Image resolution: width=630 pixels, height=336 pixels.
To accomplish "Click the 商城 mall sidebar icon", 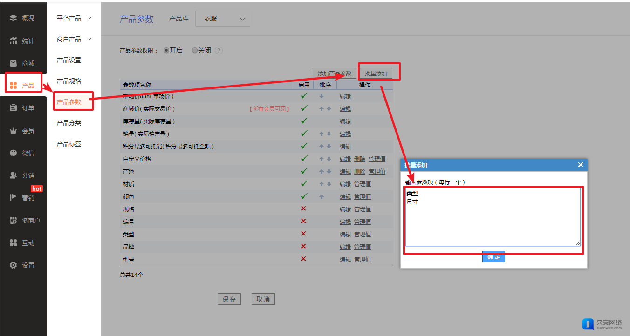I will [x=13, y=63].
